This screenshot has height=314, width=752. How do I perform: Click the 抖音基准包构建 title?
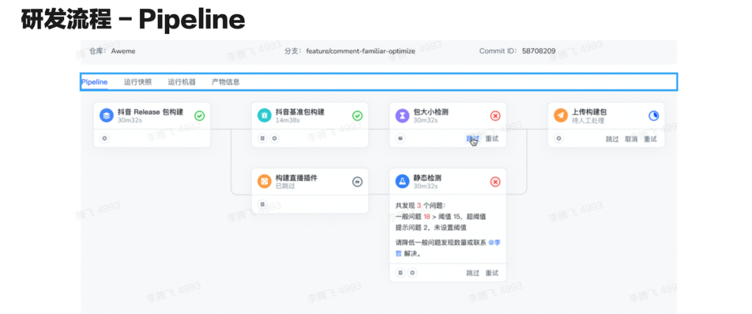pyautogui.click(x=299, y=111)
